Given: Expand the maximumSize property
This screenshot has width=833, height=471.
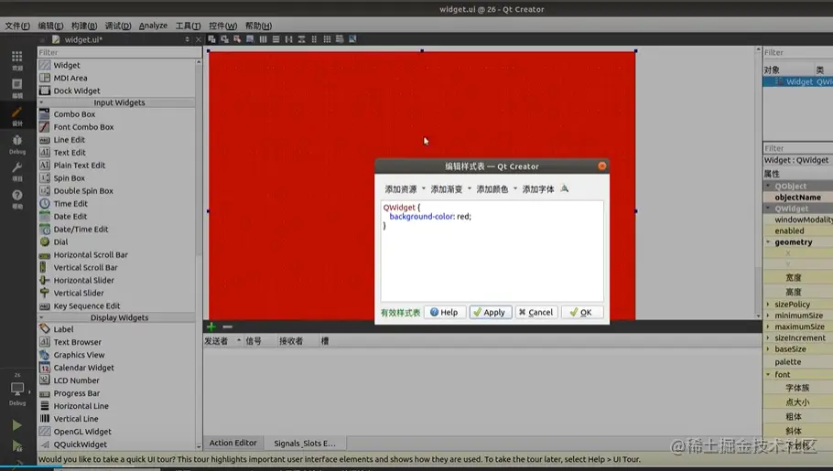Looking at the screenshot, I should [x=768, y=326].
